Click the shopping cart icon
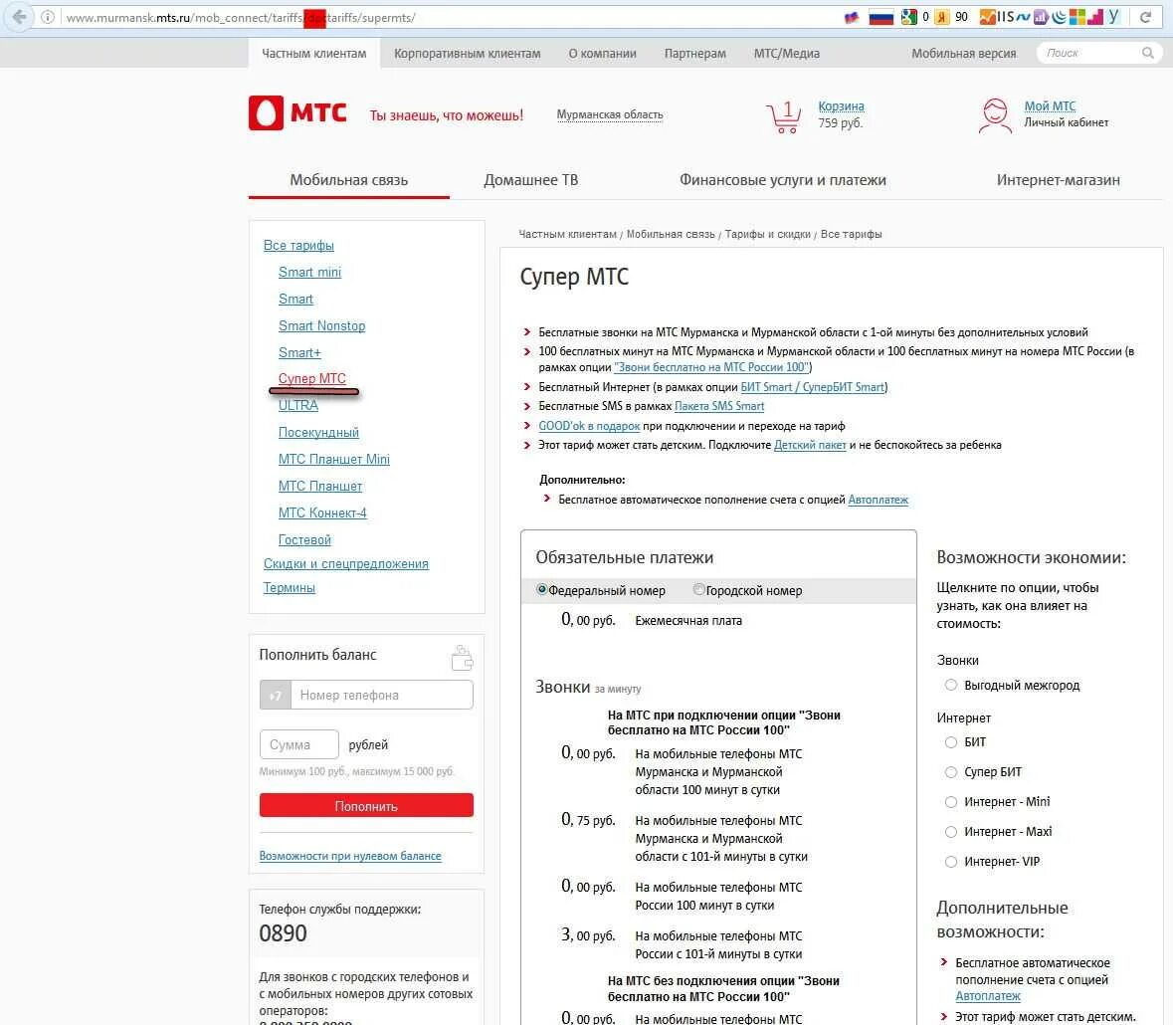The width and height of the screenshot is (1173, 1025). [x=783, y=117]
